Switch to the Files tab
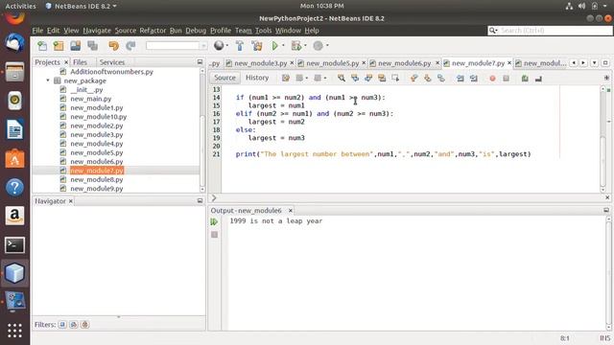 pos(80,62)
